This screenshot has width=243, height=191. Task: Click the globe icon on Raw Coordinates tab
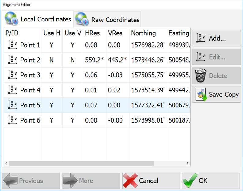point(82,19)
